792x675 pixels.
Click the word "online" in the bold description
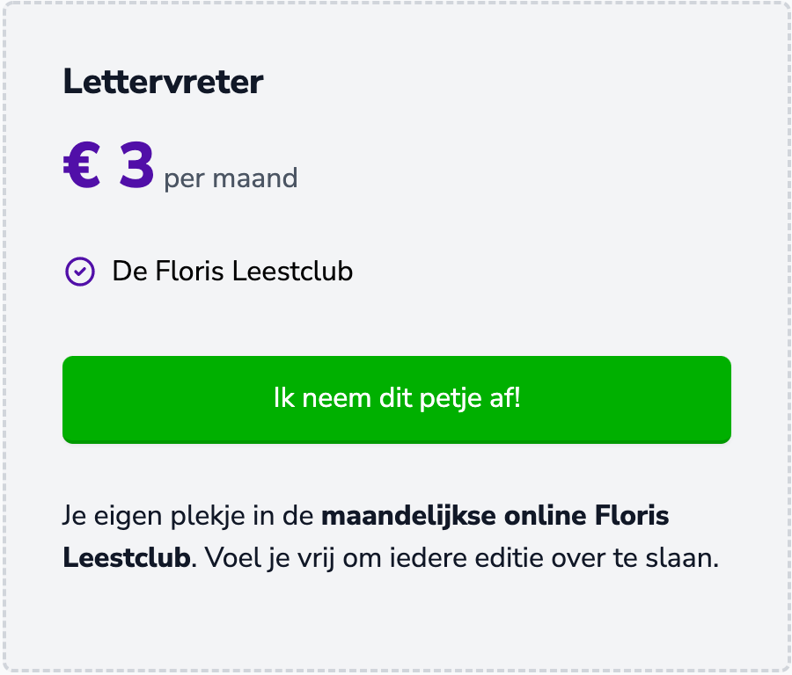(545, 516)
